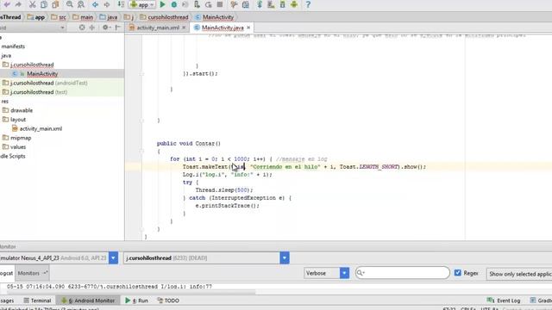The width and height of the screenshot is (552, 310).
Task: Select the layout folder in the tree
Action: tap(18, 120)
